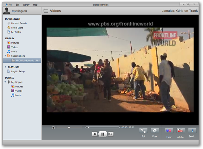Open the Edit menu
Image resolution: width=203 pixels, height=149 pixels.
click(x=18, y=5)
